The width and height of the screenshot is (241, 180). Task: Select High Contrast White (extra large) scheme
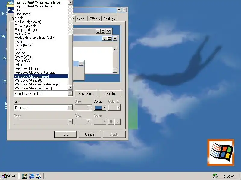click(41, 2)
